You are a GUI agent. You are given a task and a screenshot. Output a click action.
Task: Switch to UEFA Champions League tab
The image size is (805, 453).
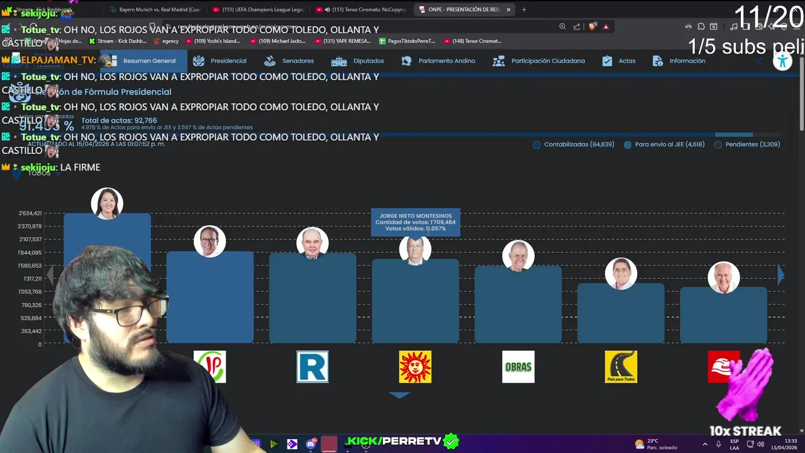(258, 9)
